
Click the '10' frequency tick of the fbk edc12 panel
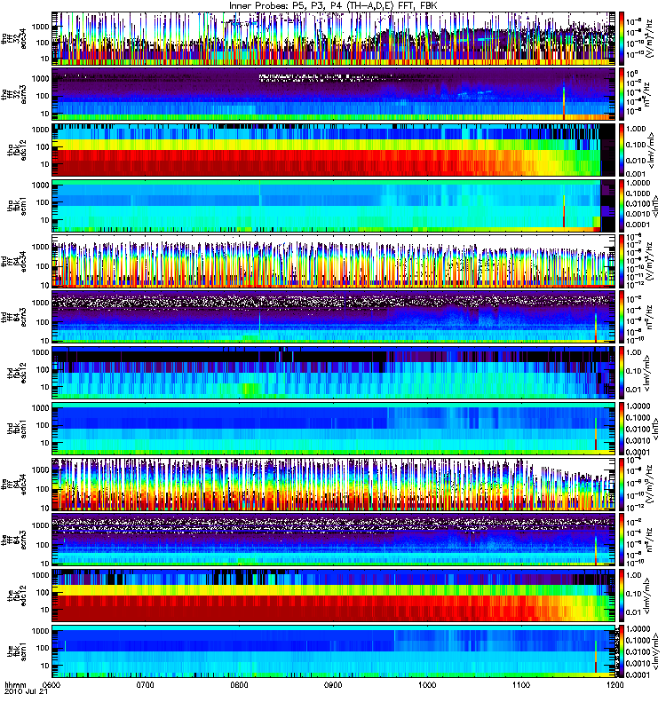point(45,610)
